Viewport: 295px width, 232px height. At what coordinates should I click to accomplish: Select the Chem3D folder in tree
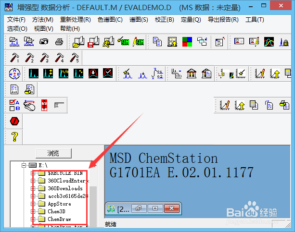click(x=56, y=211)
